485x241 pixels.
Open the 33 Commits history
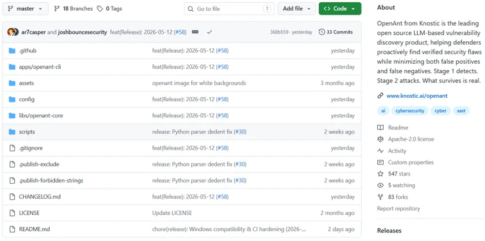pos(335,32)
